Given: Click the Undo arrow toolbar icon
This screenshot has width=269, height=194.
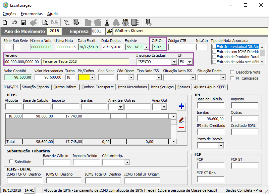Looking at the screenshot, I should [x=14, y=22].
